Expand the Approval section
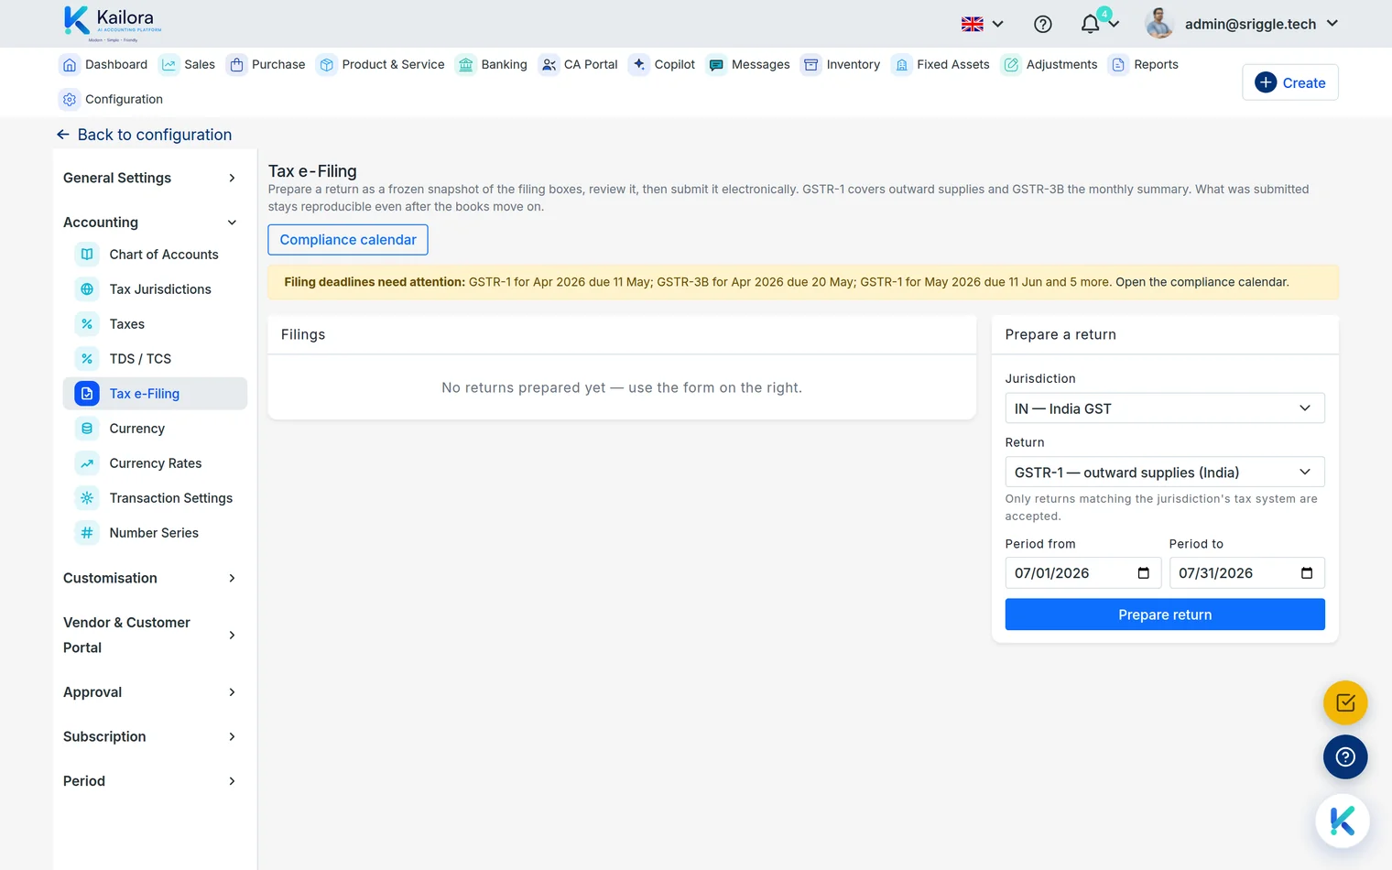This screenshot has width=1392, height=870. [x=149, y=692]
